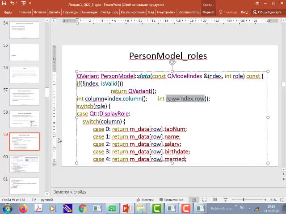Image resolution: width=286 pixels, height=214 pixels.
Task: Switch to Reading view icon
Action: [x=215, y=200]
